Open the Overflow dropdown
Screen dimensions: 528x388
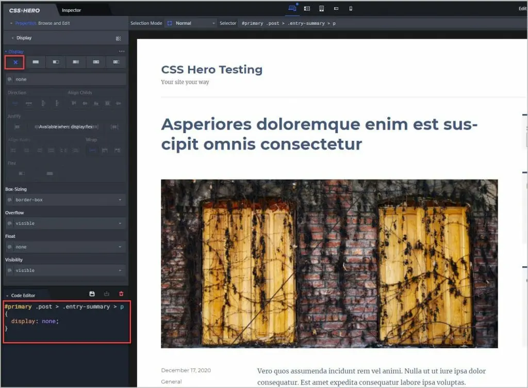(65, 223)
